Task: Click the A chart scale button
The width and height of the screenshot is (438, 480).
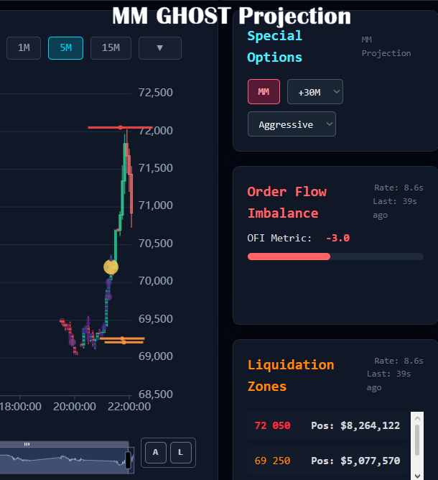Action: [x=156, y=453]
